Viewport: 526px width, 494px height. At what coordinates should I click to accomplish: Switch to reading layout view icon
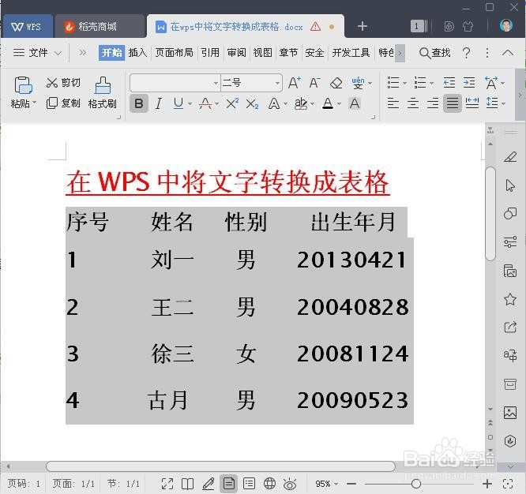[187, 484]
